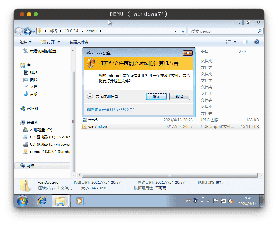This screenshot has height=226, width=278.
Task: Click the CH input language indicator
Action: click(x=181, y=200)
